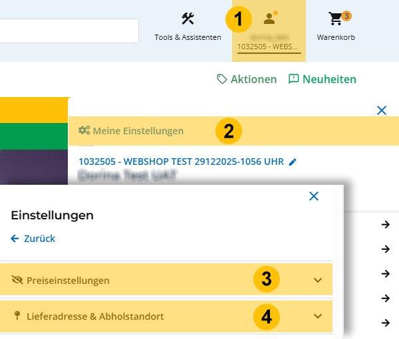Edit customer name with pencil icon

pyautogui.click(x=293, y=162)
